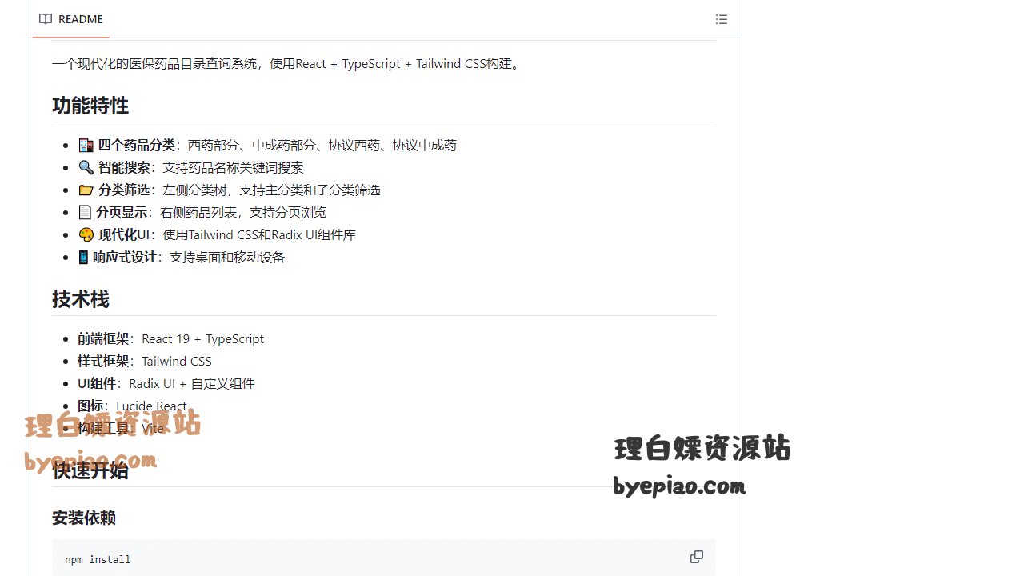Click the intro sentence about 医保药品目录查询系统

coord(288,63)
